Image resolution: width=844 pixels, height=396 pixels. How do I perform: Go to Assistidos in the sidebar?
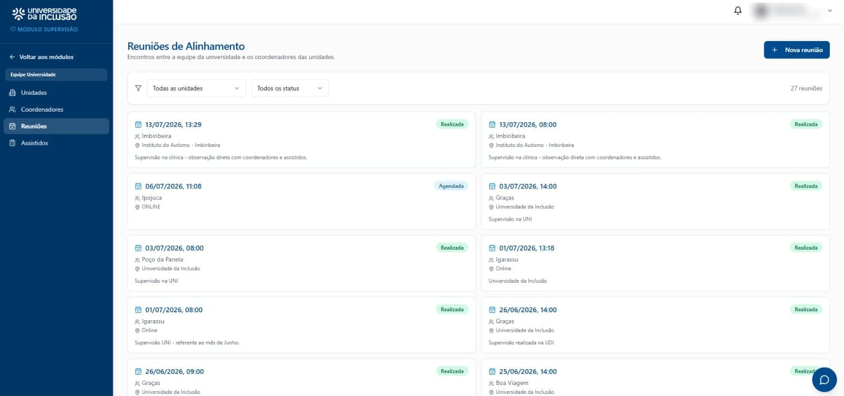point(56,143)
